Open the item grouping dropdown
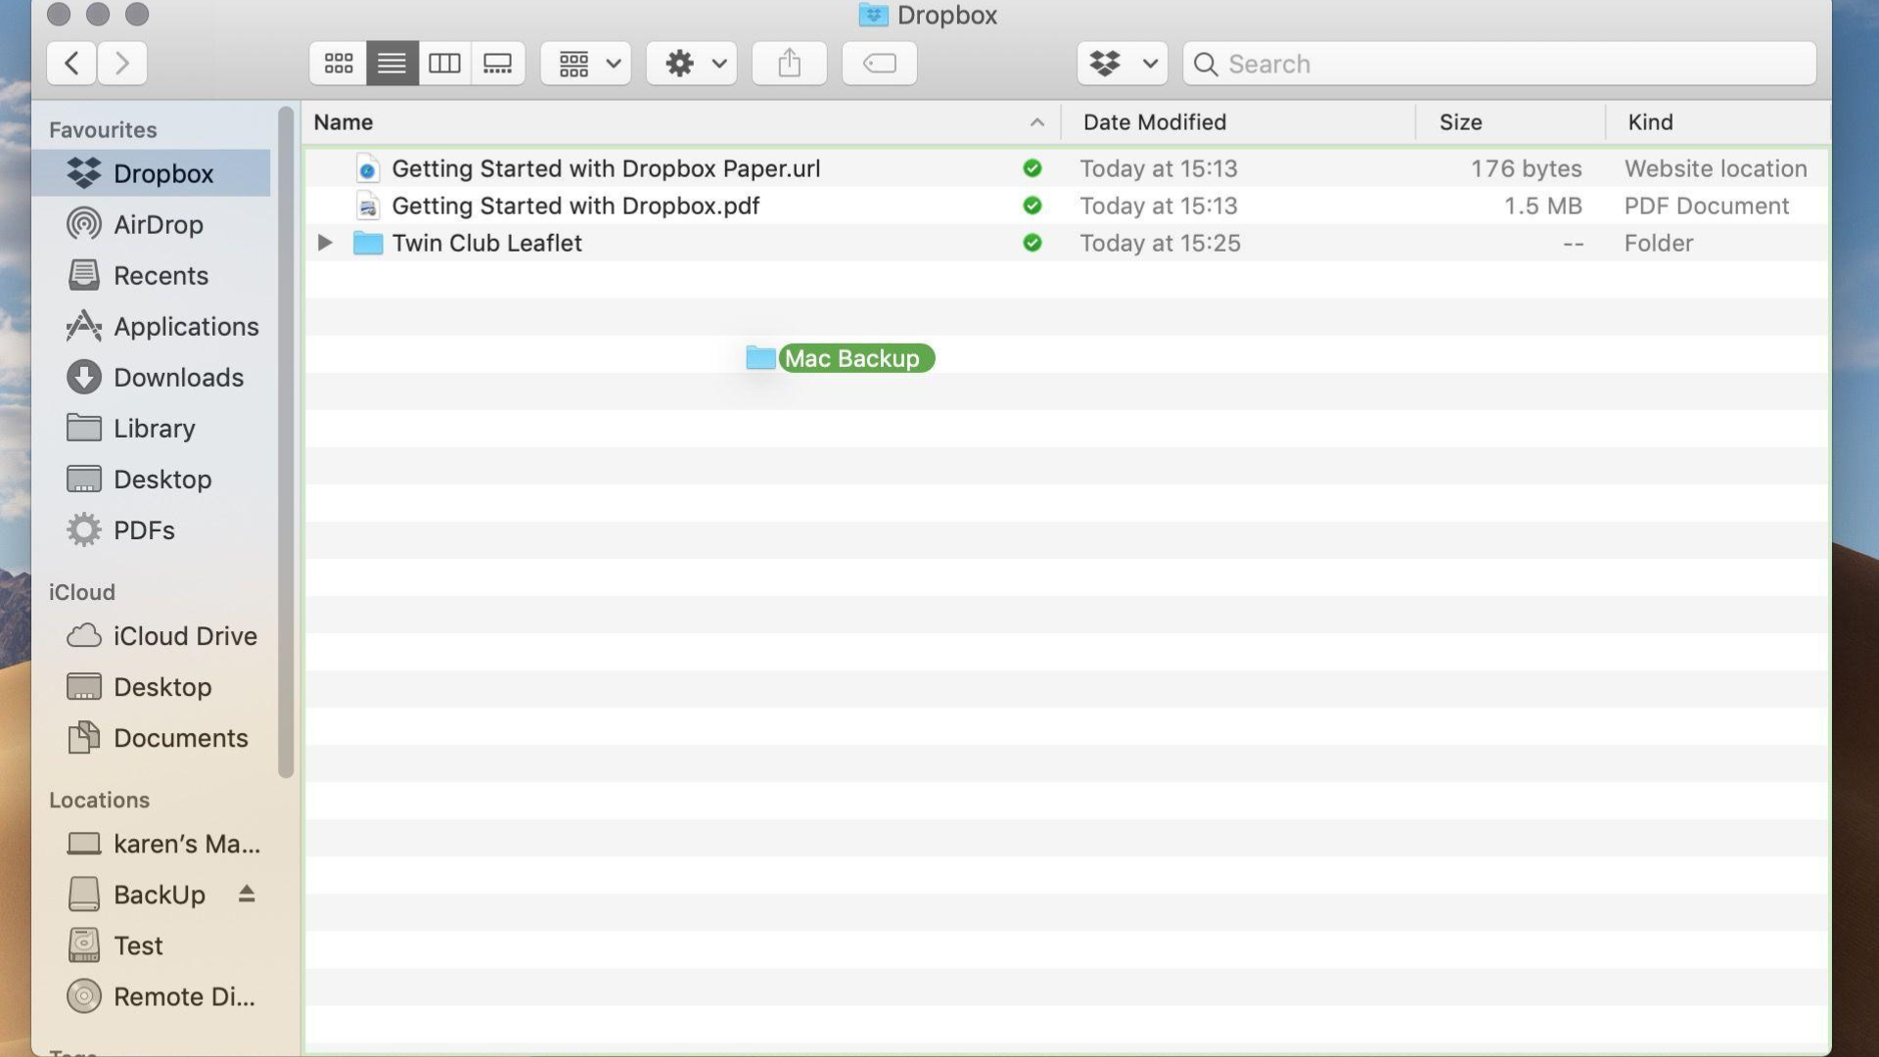The image size is (1879, 1057). tap(584, 63)
